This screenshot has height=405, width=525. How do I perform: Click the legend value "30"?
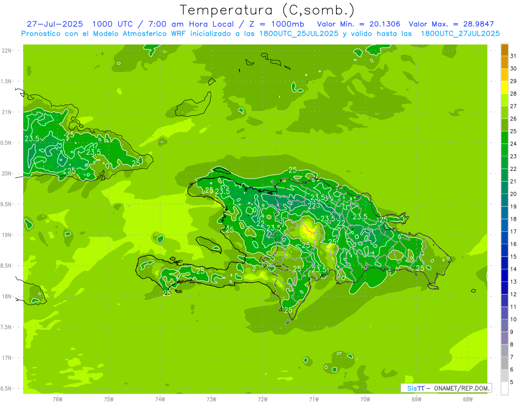point(513,68)
